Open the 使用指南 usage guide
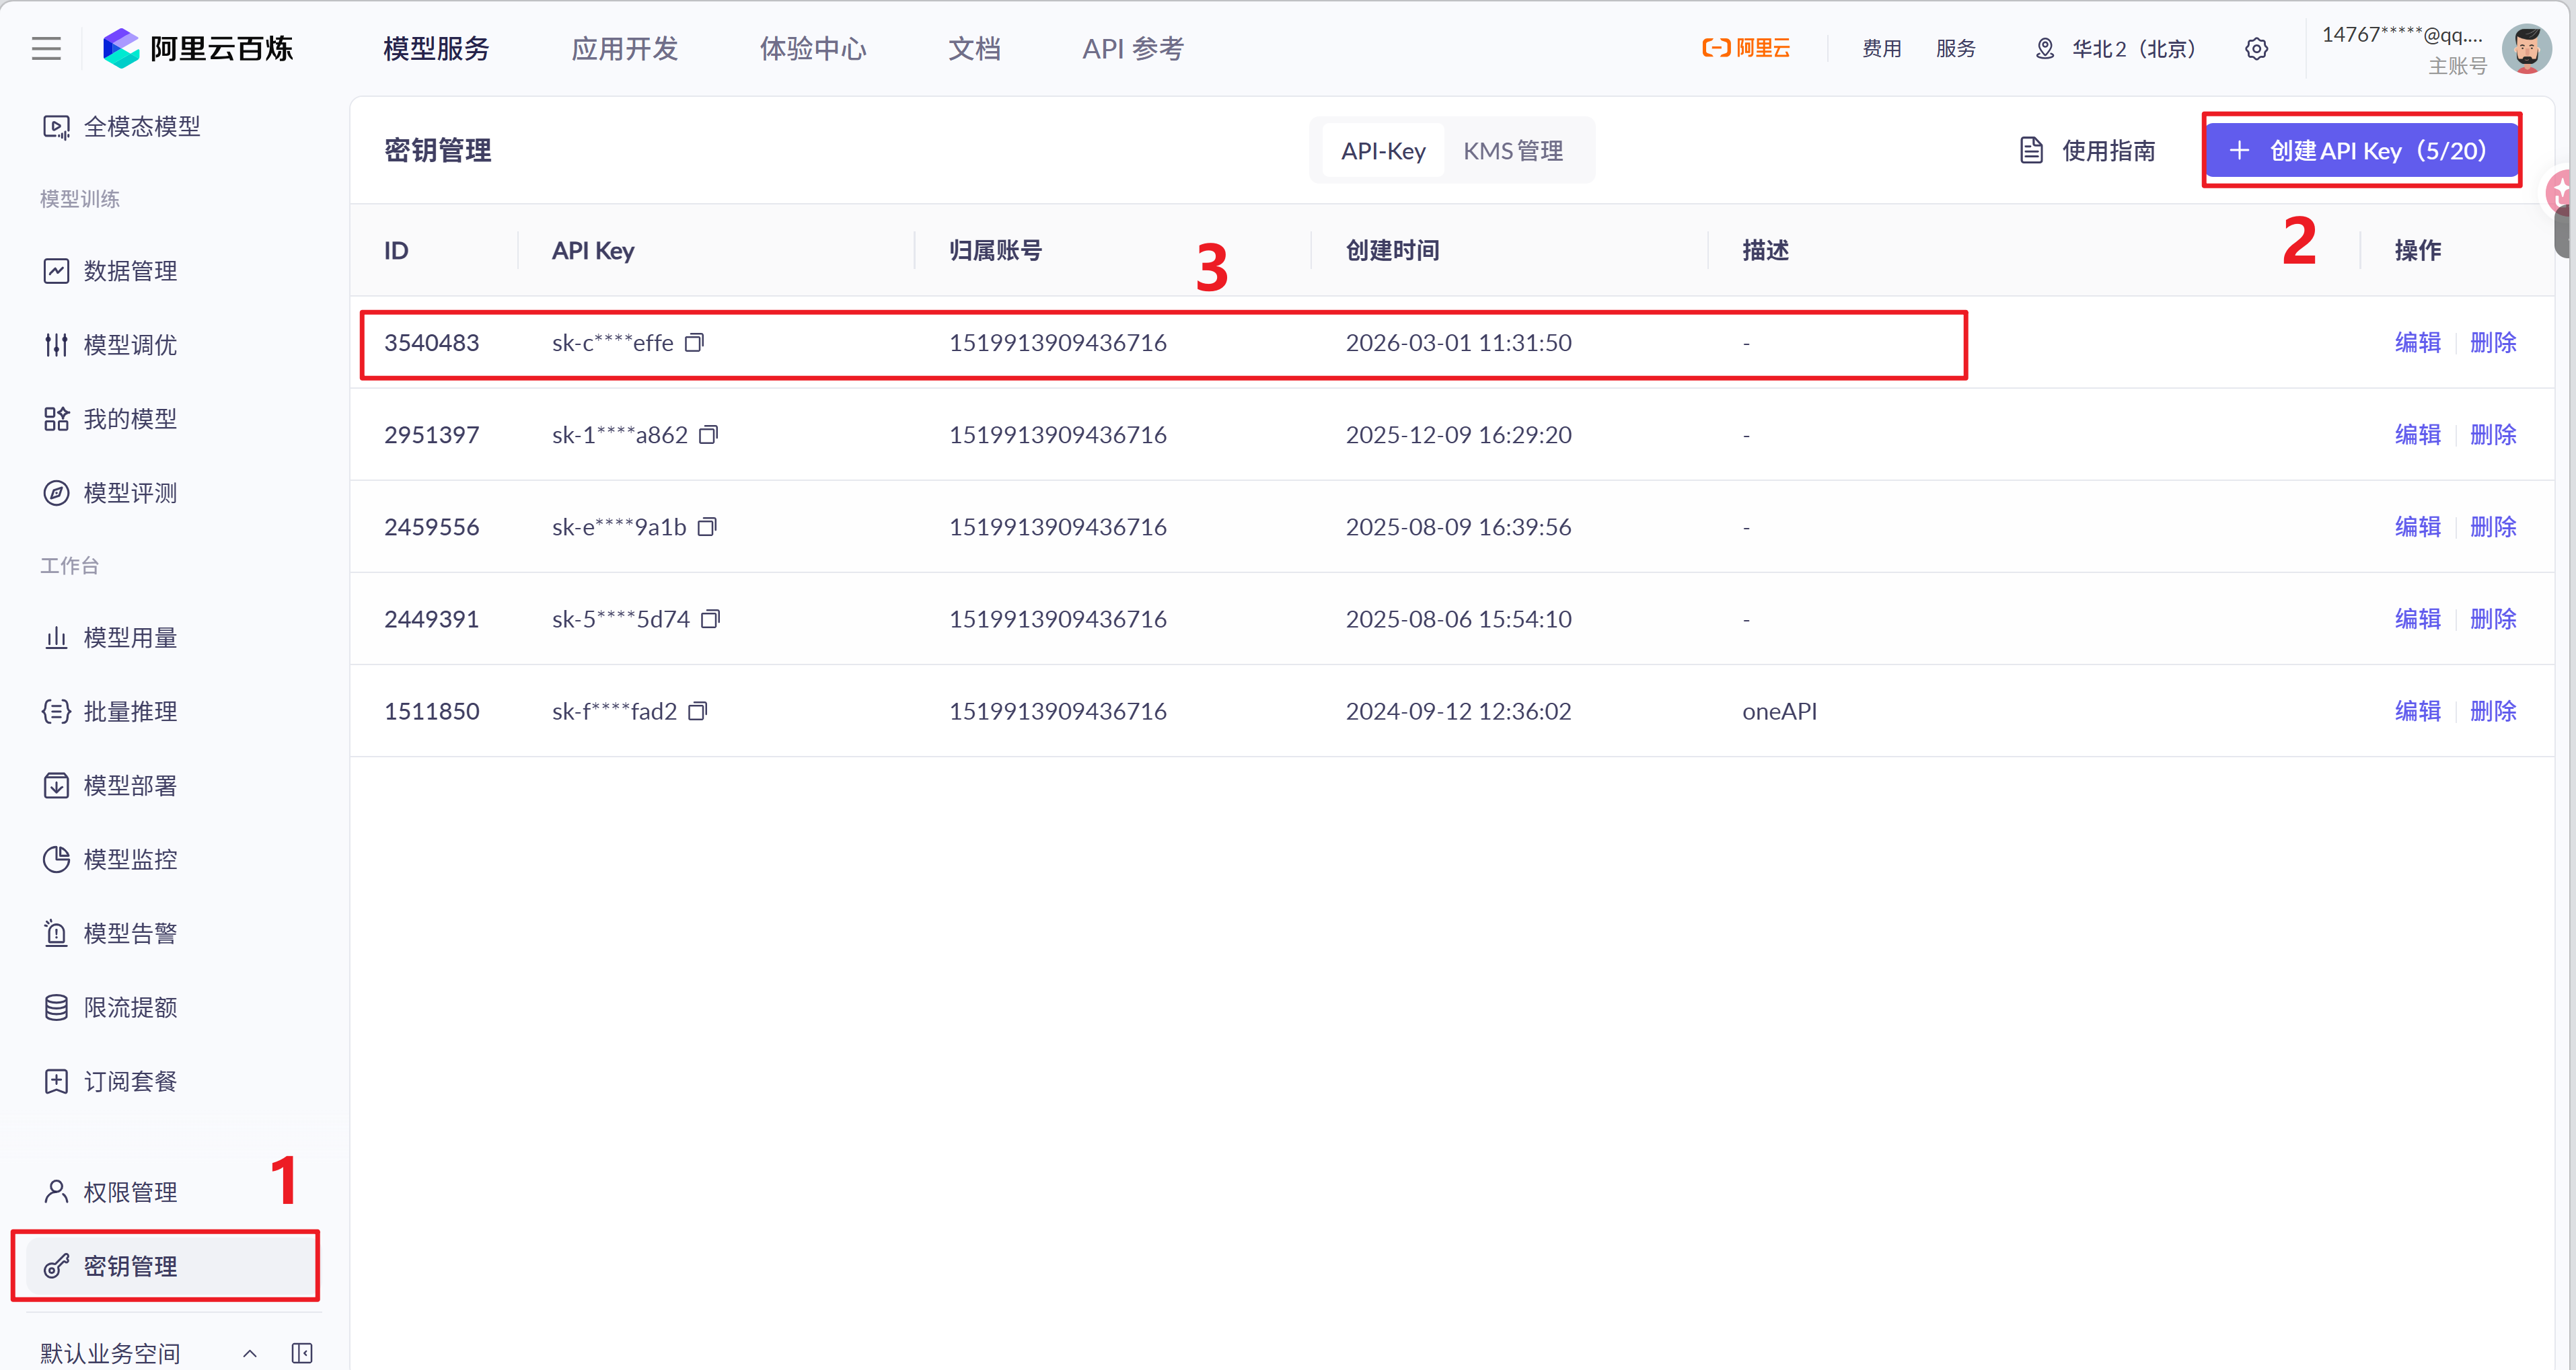The width and height of the screenshot is (2576, 1370). [2087, 151]
